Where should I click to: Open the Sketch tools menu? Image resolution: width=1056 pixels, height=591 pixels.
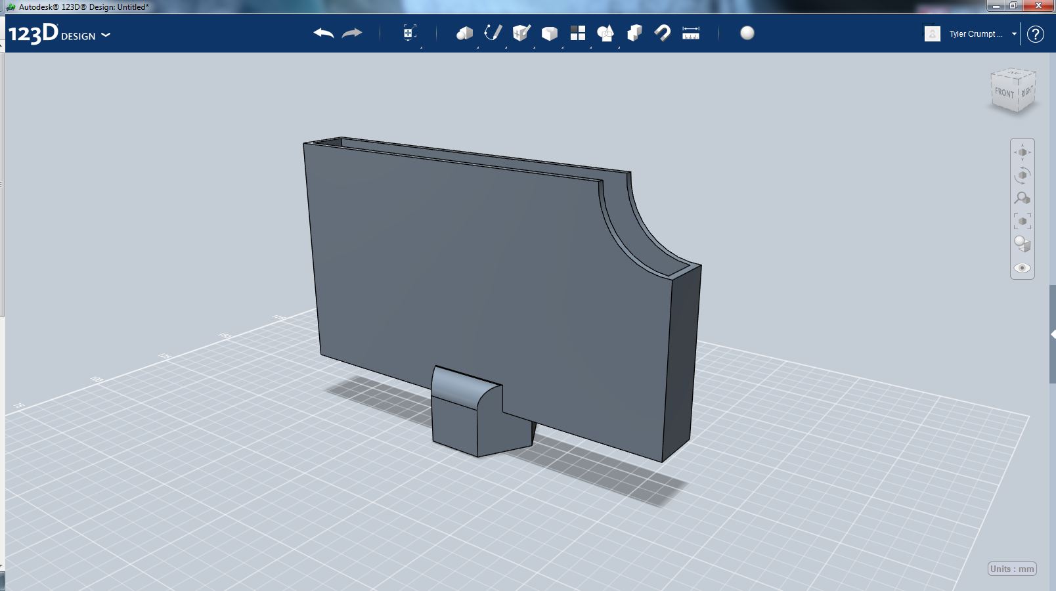tap(493, 33)
